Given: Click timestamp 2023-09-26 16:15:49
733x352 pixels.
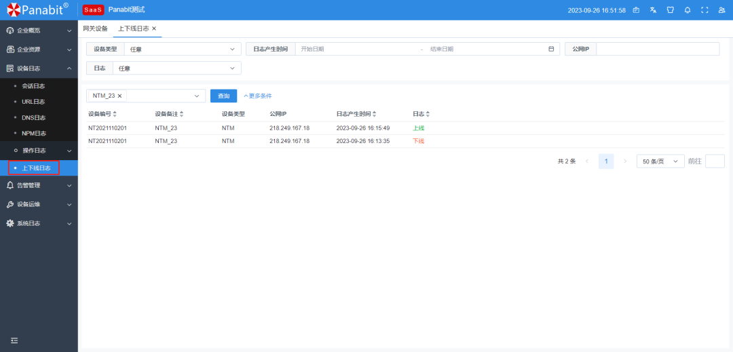Looking at the screenshot, I should 362,128.
